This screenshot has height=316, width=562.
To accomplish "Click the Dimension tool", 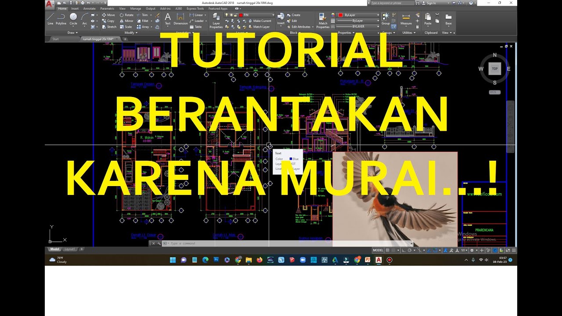I will (x=180, y=19).
